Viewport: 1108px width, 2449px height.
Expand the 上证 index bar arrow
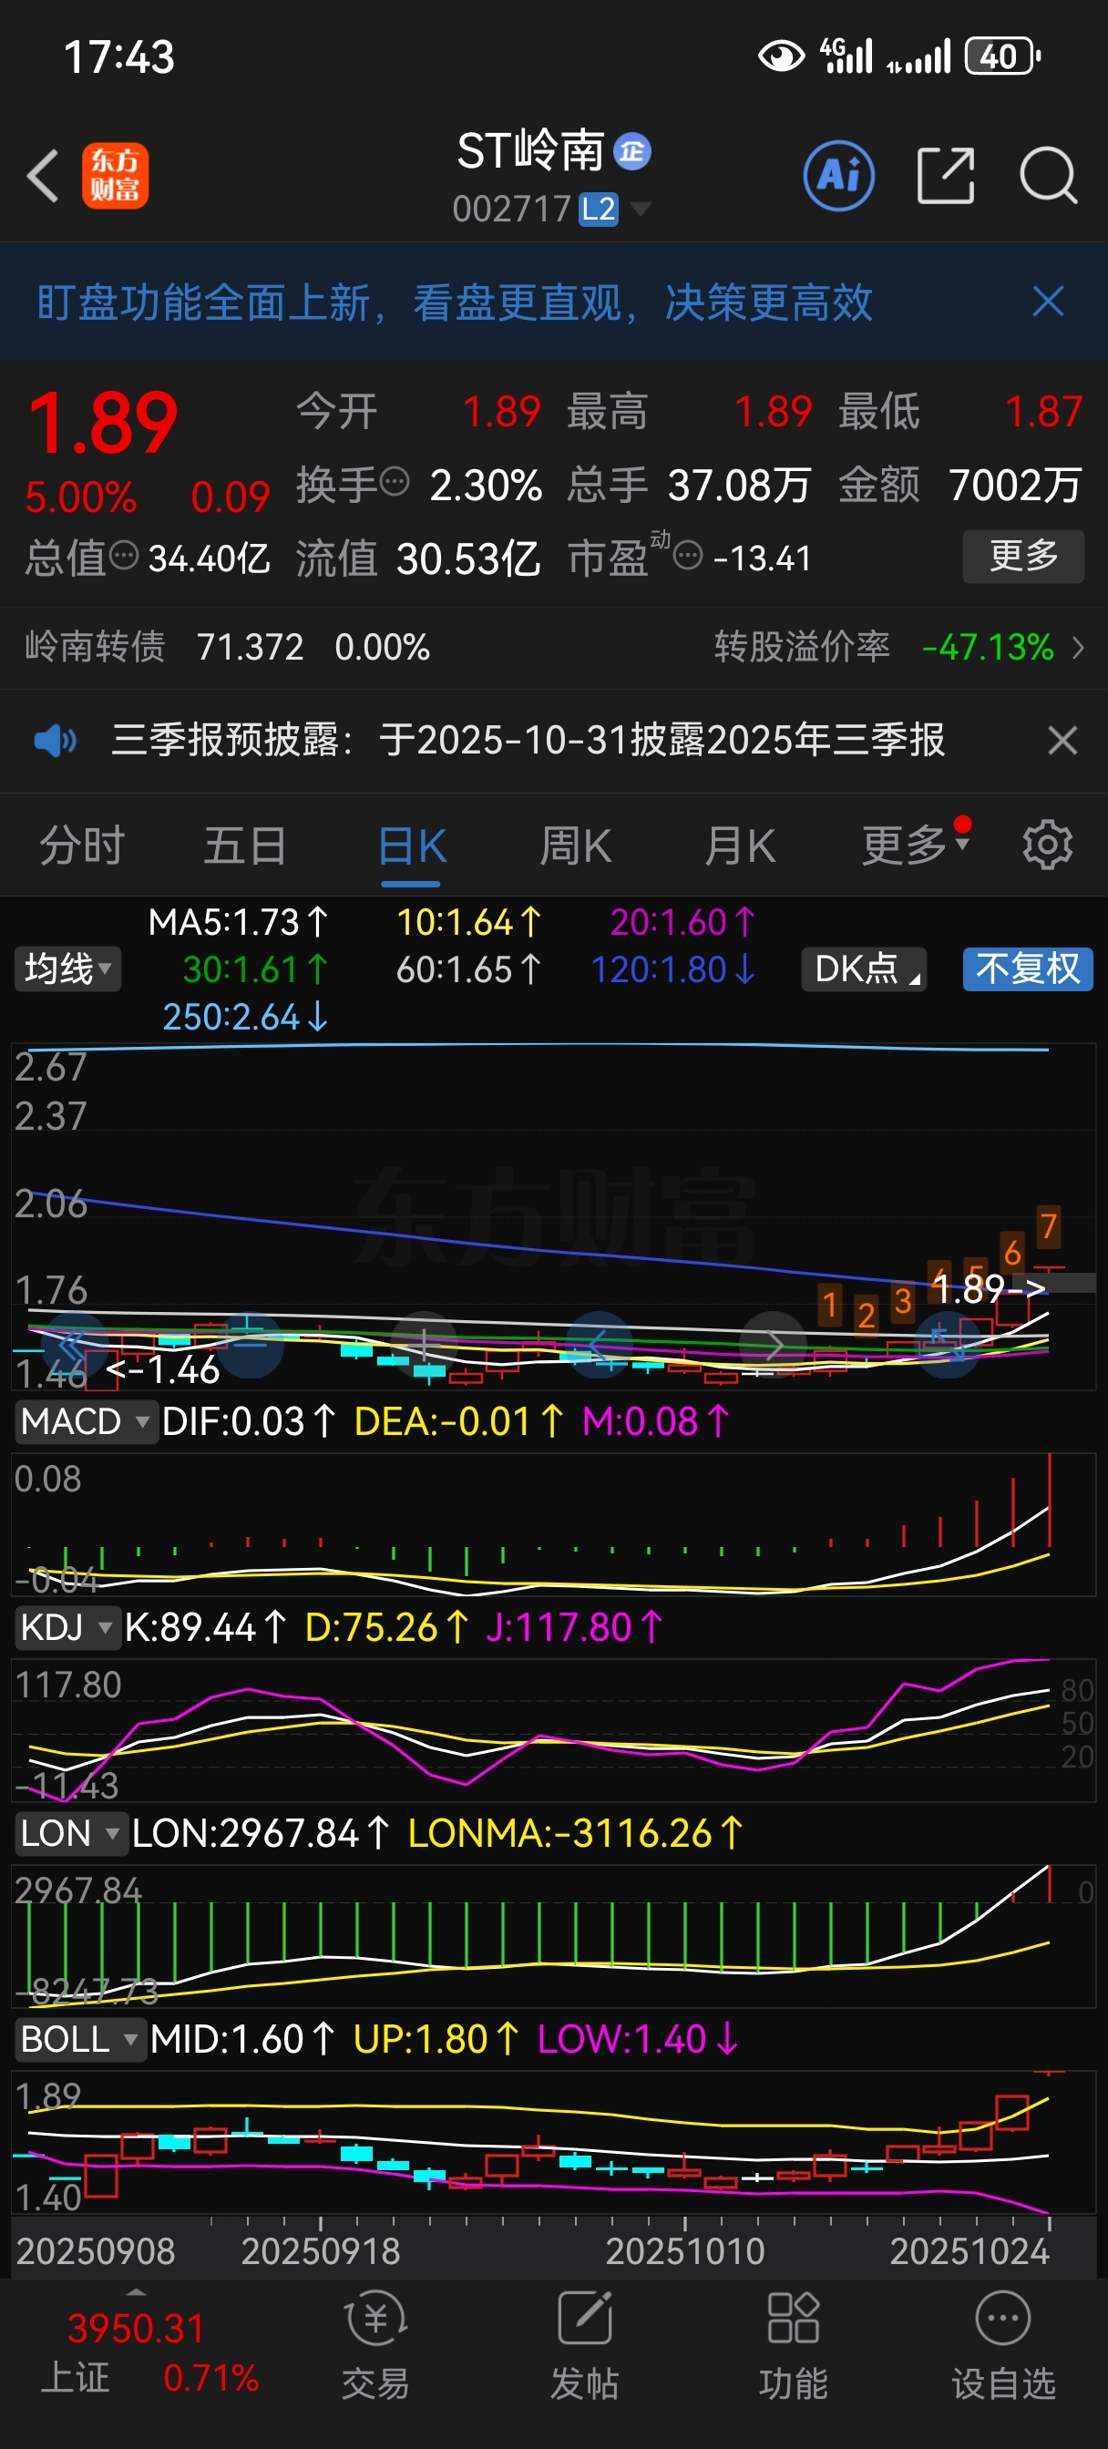pyautogui.click(x=136, y=2292)
